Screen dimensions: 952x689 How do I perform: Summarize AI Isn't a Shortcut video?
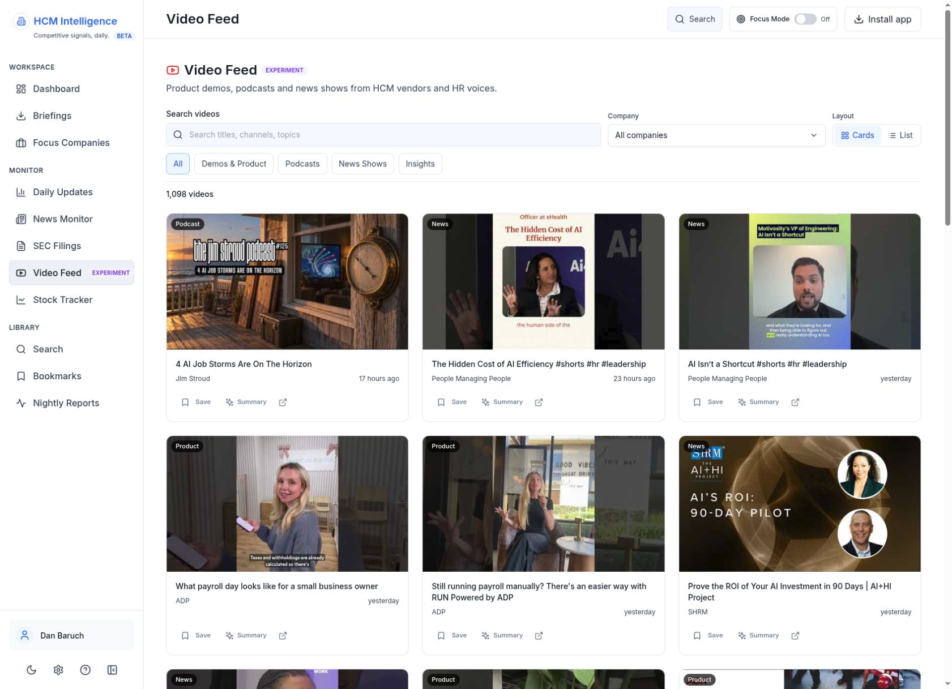click(x=758, y=402)
